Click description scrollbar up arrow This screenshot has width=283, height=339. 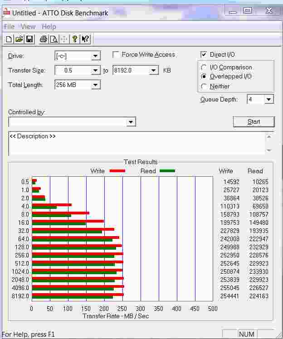tap(269, 136)
